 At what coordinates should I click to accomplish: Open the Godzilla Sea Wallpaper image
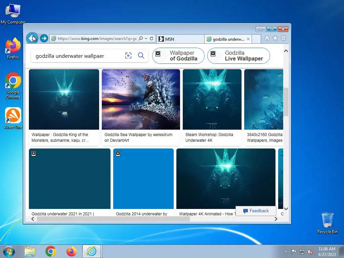coord(141,99)
